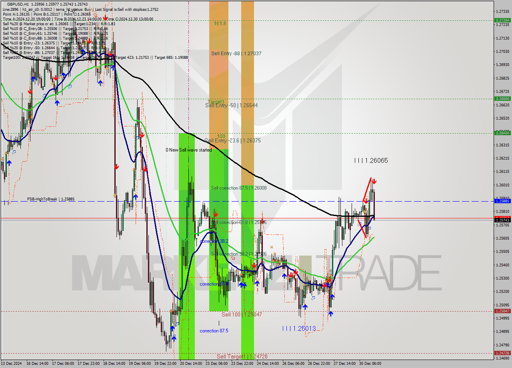The width and height of the screenshot is (512, 368).
Task: Click the 1.27130 price scale value
Action: (x=502, y=38)
